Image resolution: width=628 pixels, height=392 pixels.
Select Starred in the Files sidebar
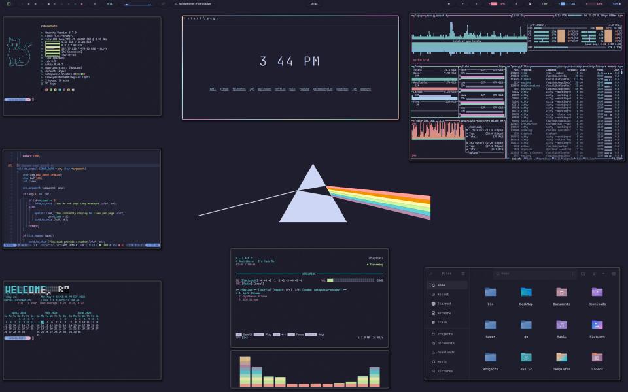coord(447,304)
